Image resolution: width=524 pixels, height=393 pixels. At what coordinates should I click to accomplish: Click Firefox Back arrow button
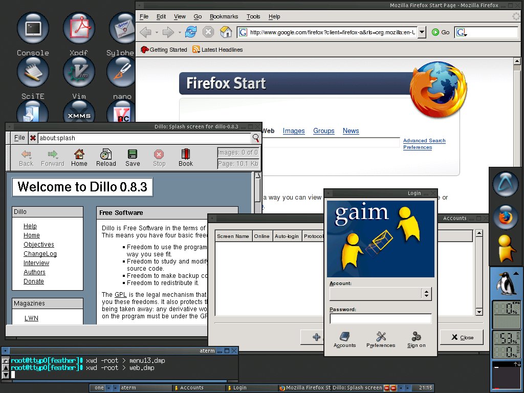point(145,32)
